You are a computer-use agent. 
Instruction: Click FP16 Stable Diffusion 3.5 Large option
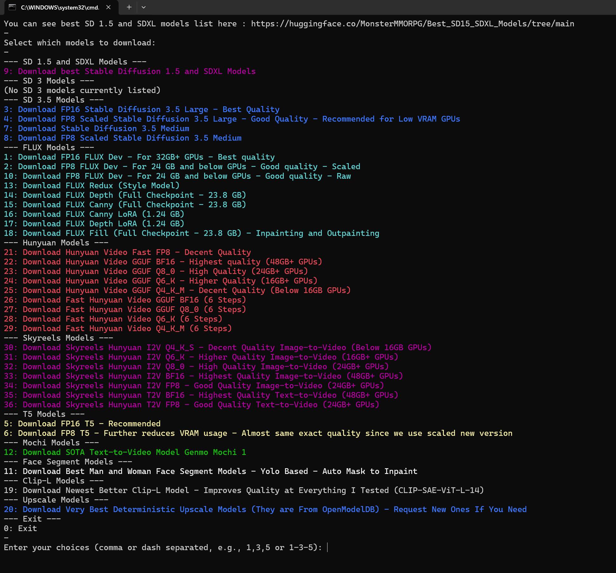pyautogui.click(x=141, y=110)
